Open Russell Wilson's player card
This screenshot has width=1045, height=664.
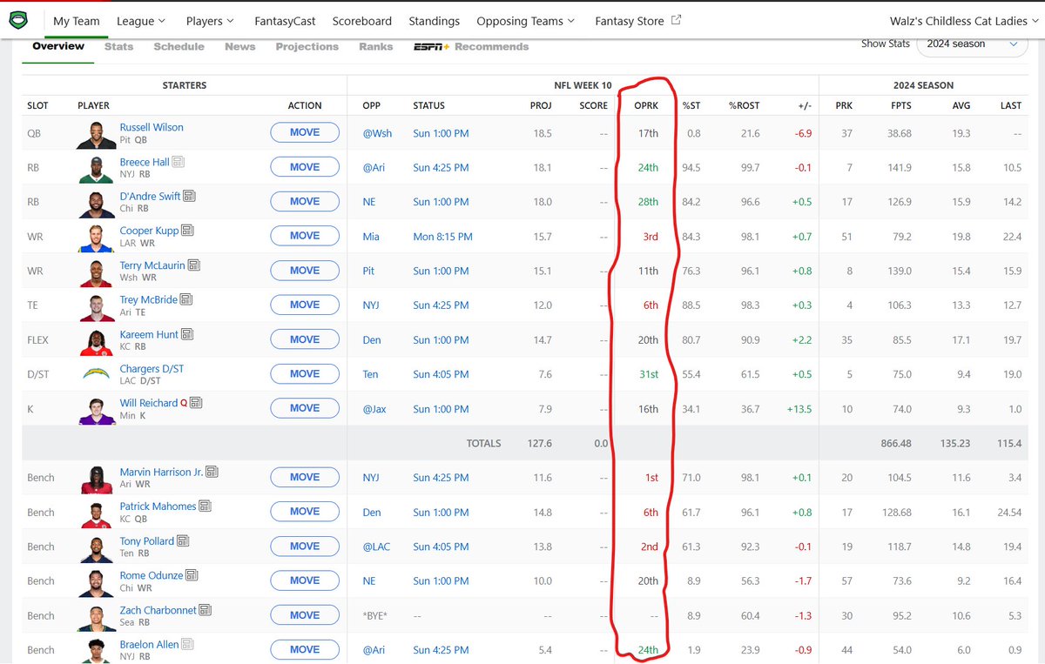click(152, 127)
